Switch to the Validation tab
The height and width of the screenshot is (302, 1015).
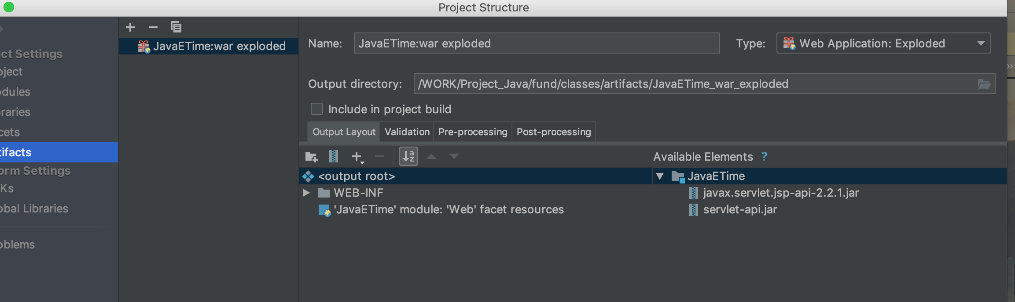click(x=407, y=132)
